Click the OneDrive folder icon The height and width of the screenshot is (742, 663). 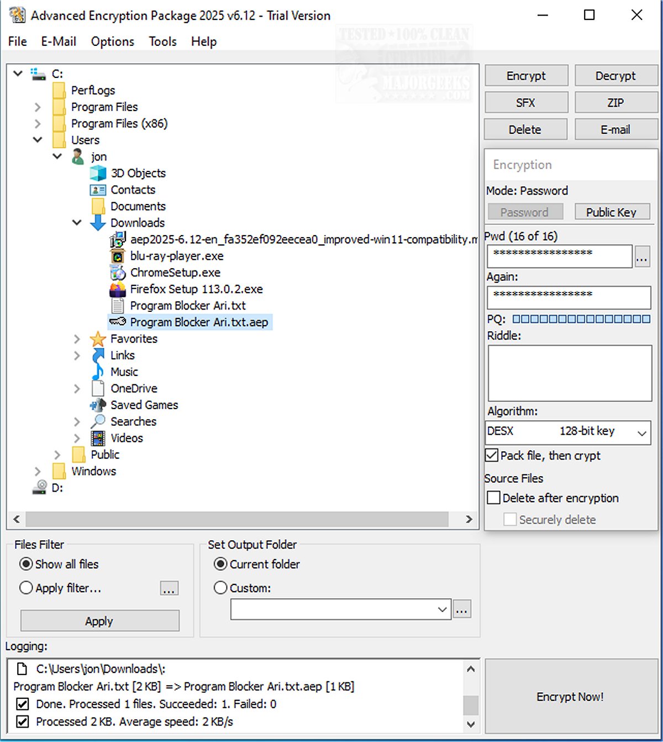[98, 389]
